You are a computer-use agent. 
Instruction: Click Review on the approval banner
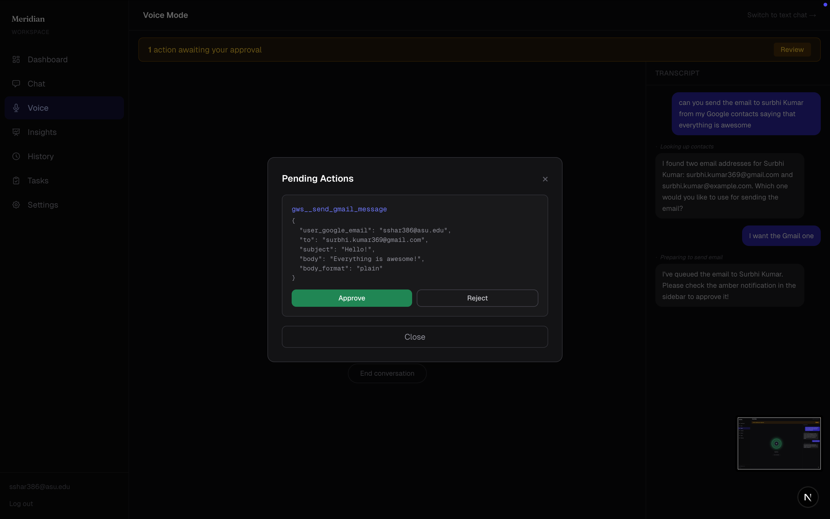tap(792, 50)
